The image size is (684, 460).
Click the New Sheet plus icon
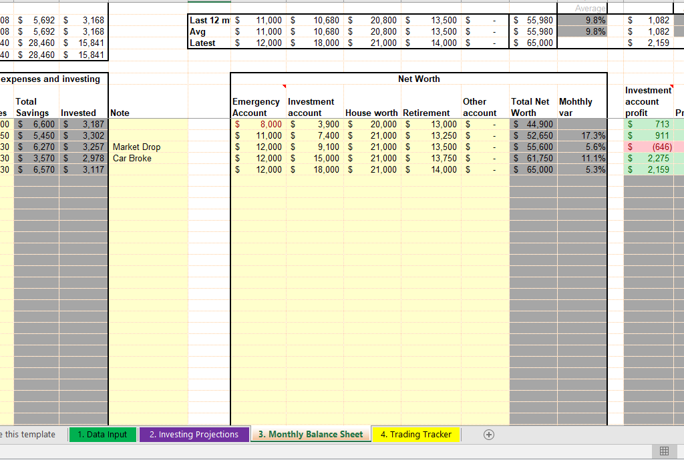pos(489,435)
